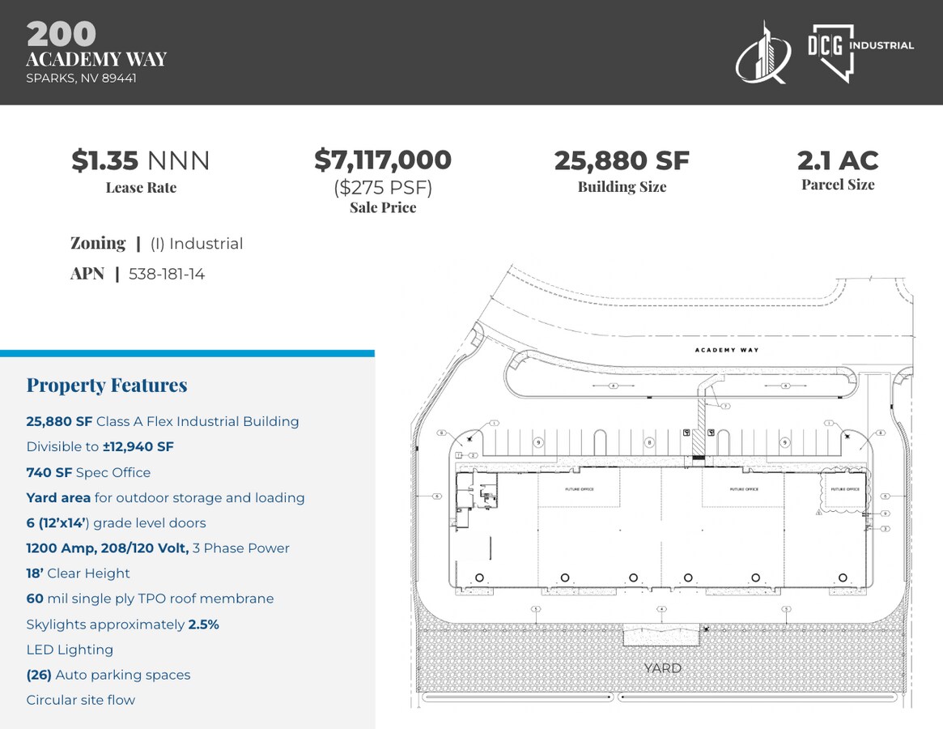Click the center Future Office label in plan
Screen dimensions: 943x729
point(744,488)
